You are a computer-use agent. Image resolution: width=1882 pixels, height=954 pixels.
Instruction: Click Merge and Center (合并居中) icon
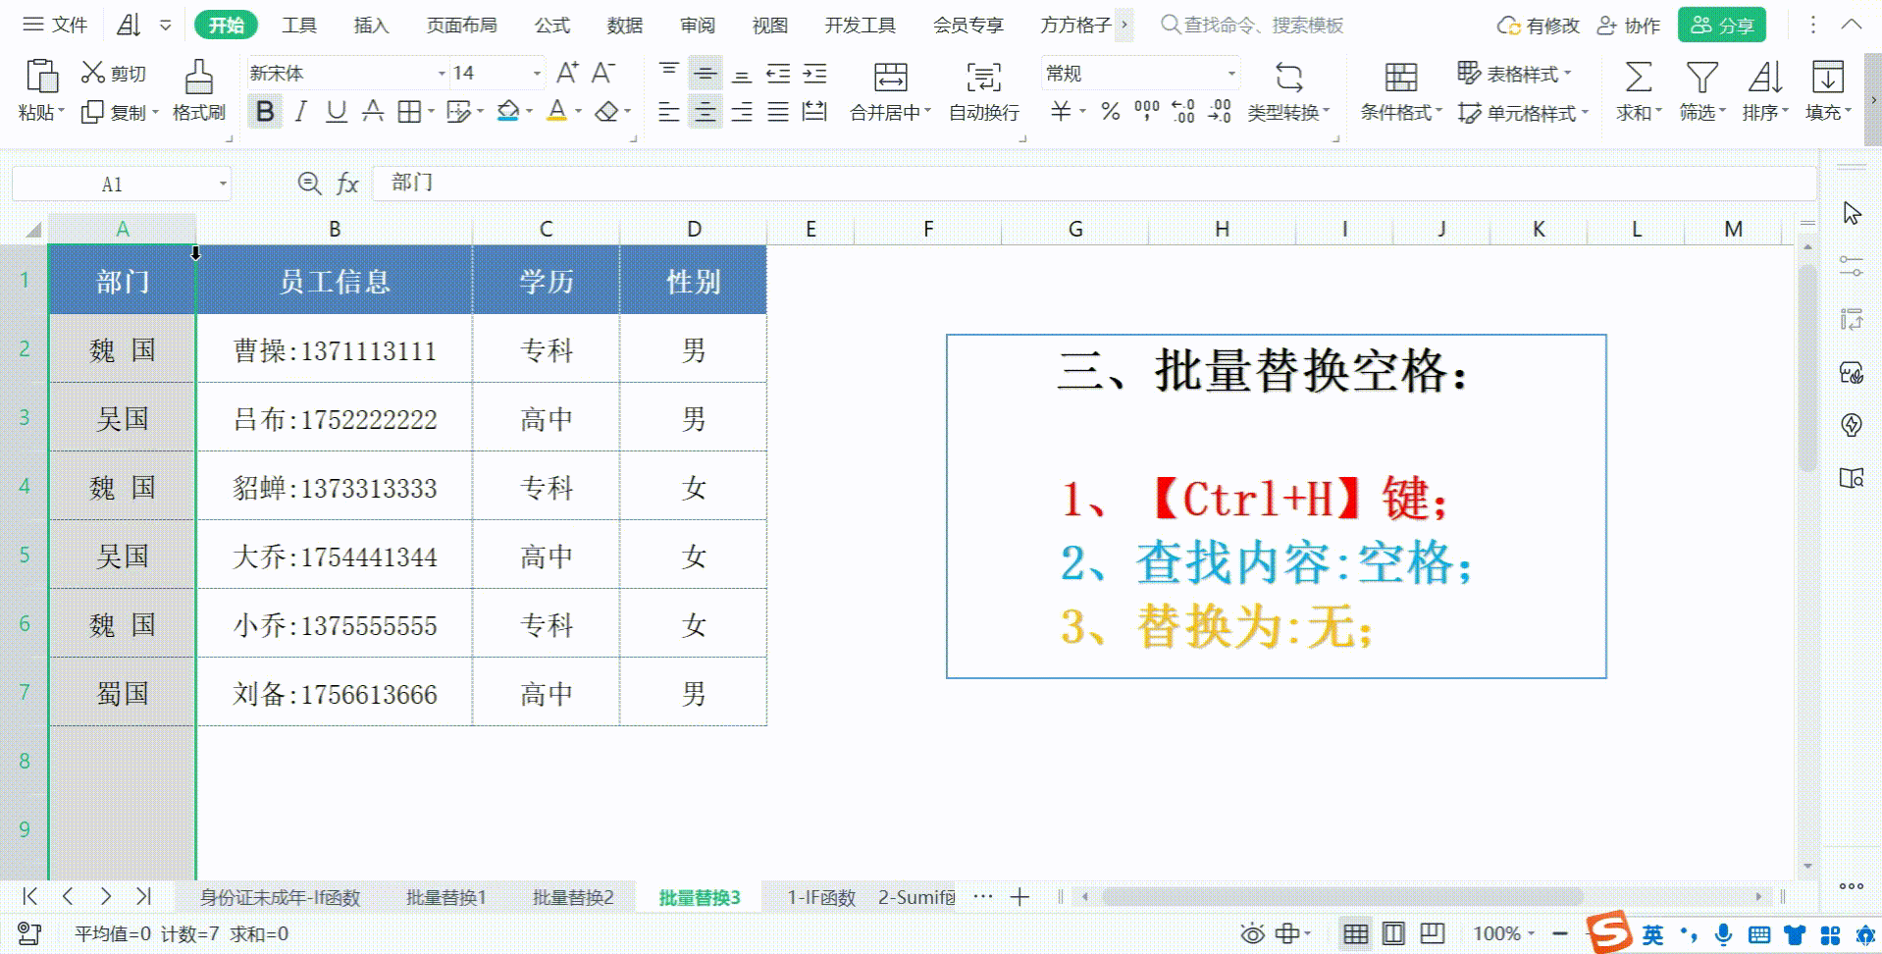click(x=890, y=77)
